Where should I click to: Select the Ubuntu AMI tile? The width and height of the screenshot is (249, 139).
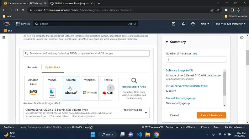(71, 88)
